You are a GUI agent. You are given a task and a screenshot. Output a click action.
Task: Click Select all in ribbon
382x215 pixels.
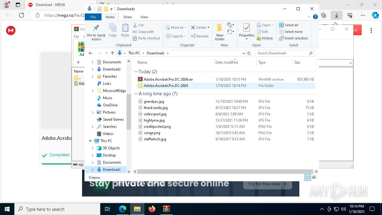[289, 25]
